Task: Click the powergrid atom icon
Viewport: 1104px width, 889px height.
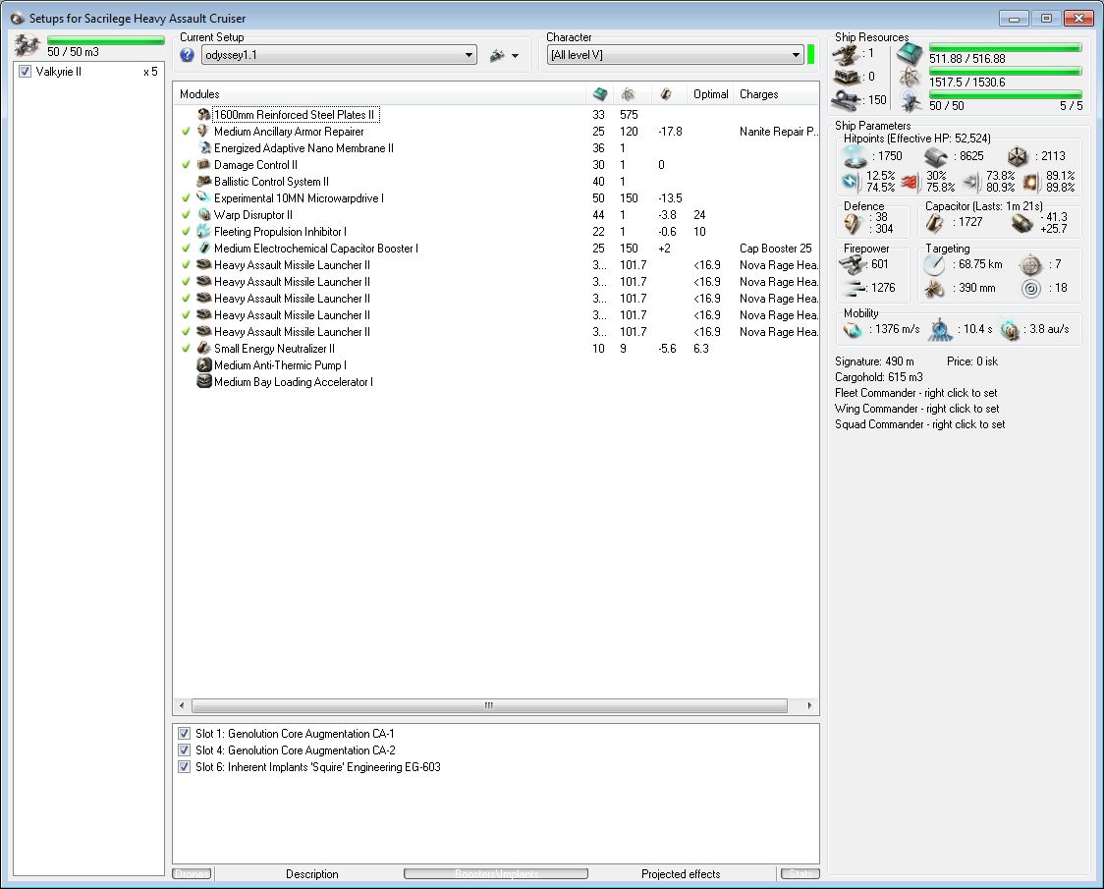Action: click(908, 79)
